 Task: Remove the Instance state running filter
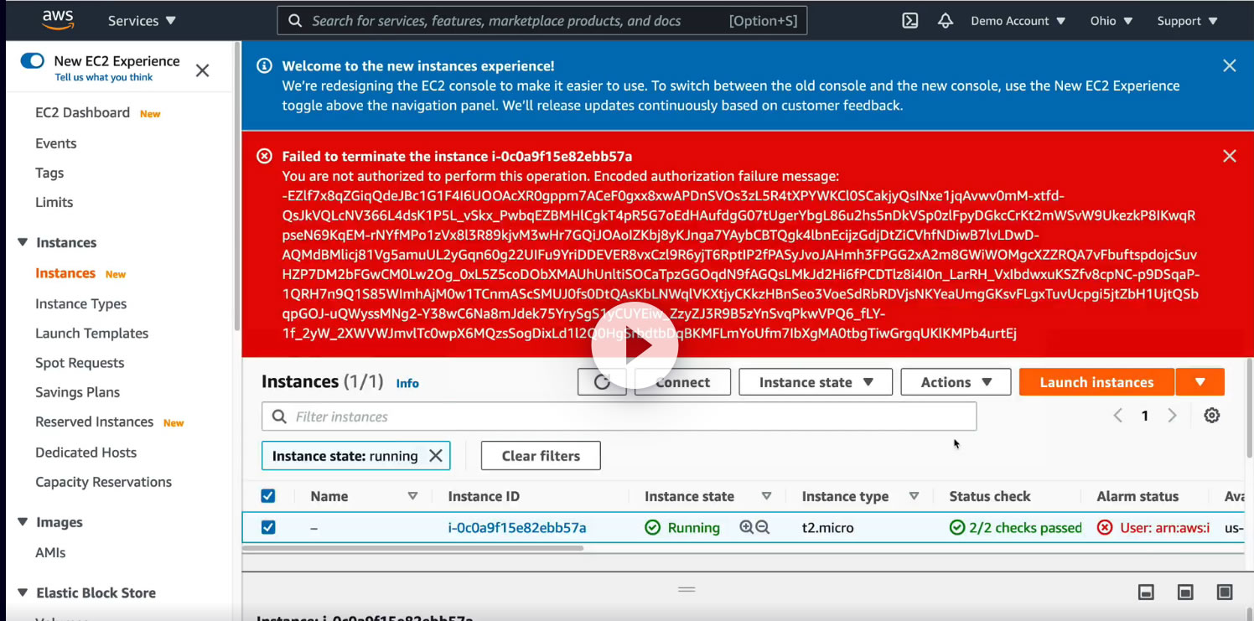point(436,456)
